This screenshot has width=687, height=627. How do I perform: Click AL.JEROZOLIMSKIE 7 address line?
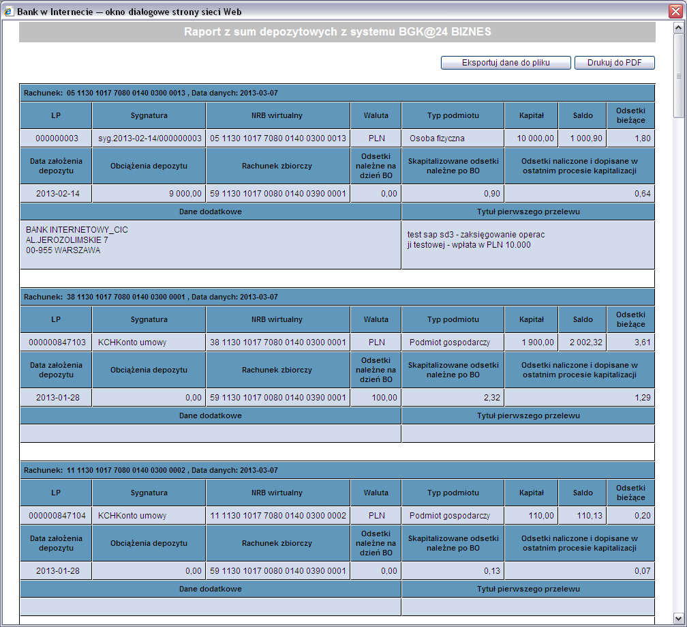(x=67, y=240)
